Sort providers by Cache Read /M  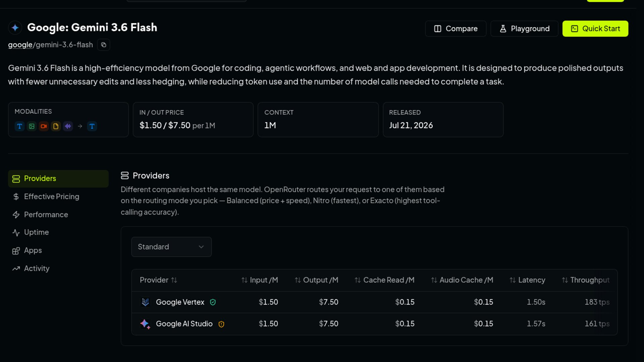pyautogui.click(x=384, y=280)
